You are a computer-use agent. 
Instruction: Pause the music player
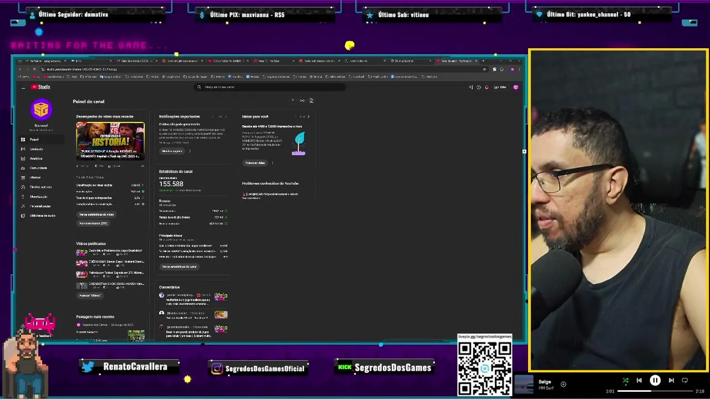655,380
